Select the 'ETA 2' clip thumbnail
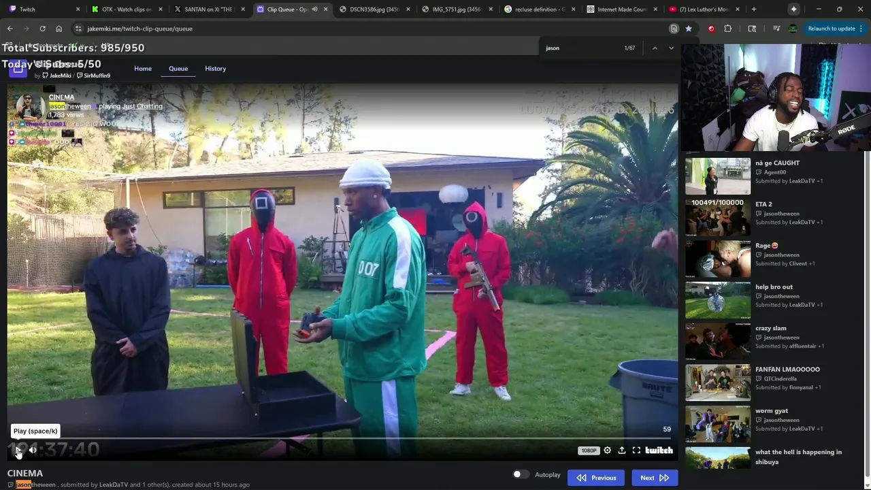The height and width of the screenshot is (490, 871). (x=718, y=218)
